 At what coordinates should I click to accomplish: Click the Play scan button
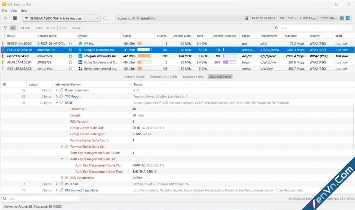[6, 18]
